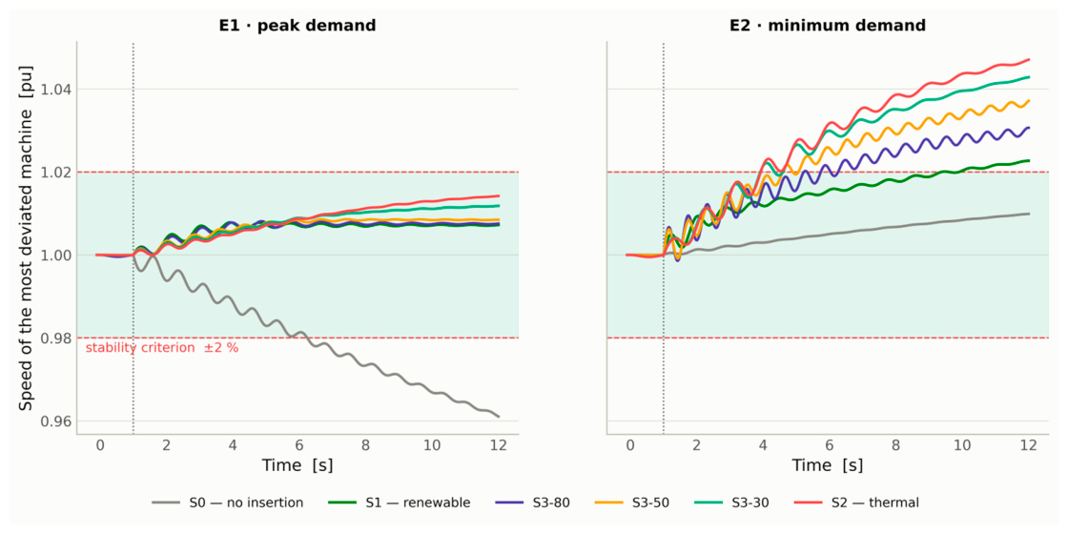
Task: Click the stability criterion ±2 % annotation
Action: click(x=162, y=348)
